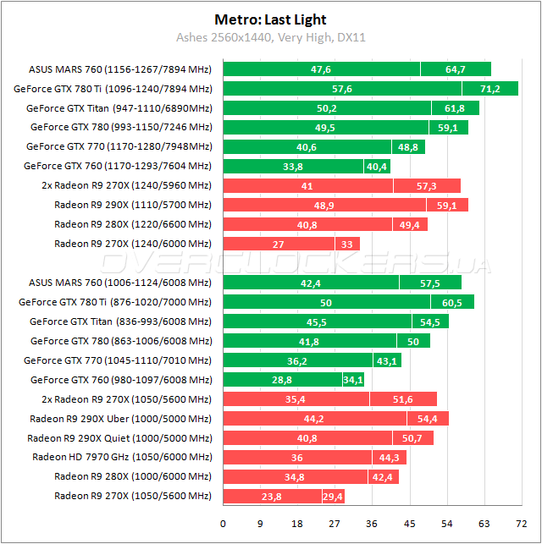This screenshot has height=544, width=542.
Task: Click the "Ashes 2560x1440, Very High, DX11" subtitle
Action: (271, 37)
